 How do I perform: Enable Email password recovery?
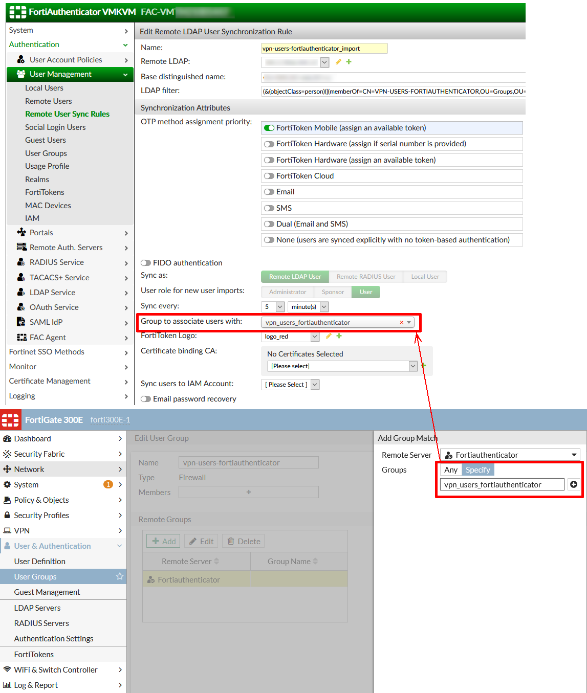coord(145,398)
